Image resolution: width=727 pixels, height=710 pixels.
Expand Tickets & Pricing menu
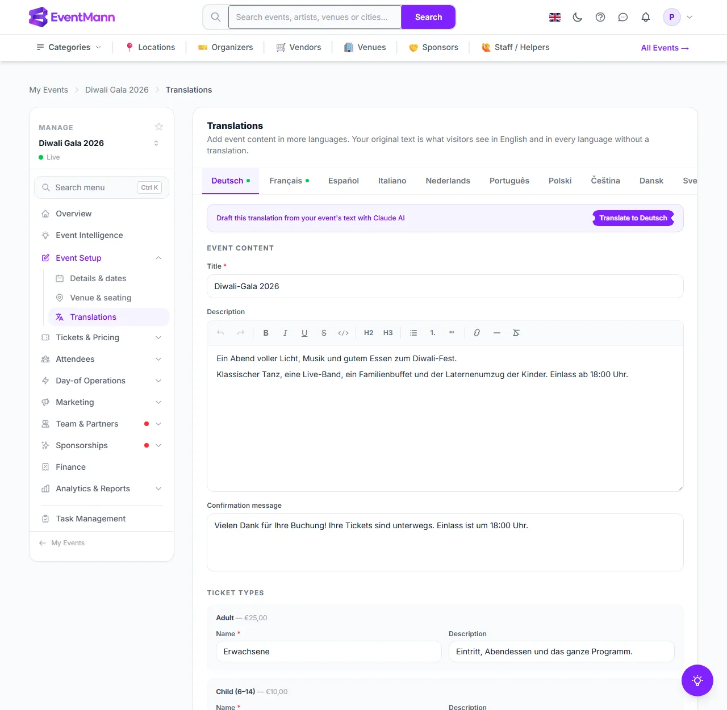(102, 337)
